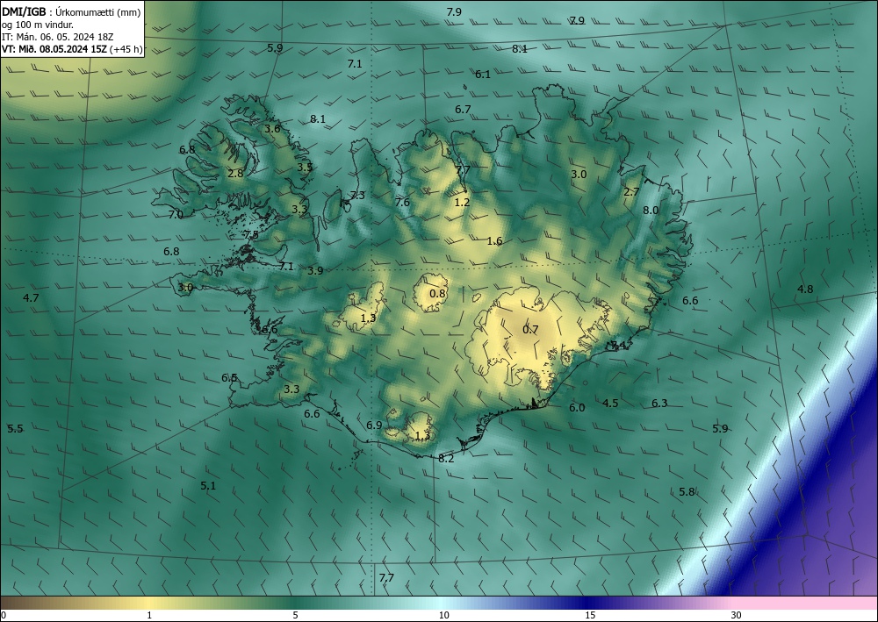878x622 pixels.
Task: Click the 4.5 value southeast of Iceland
Action: pos(610,404)
